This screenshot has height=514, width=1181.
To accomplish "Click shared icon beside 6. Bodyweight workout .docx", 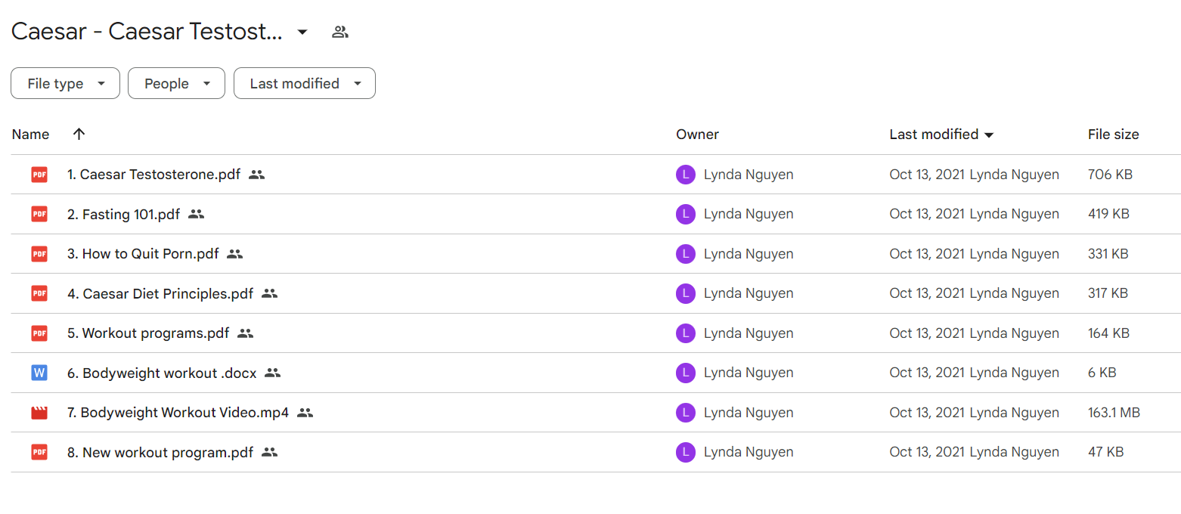I will (273, 373).
